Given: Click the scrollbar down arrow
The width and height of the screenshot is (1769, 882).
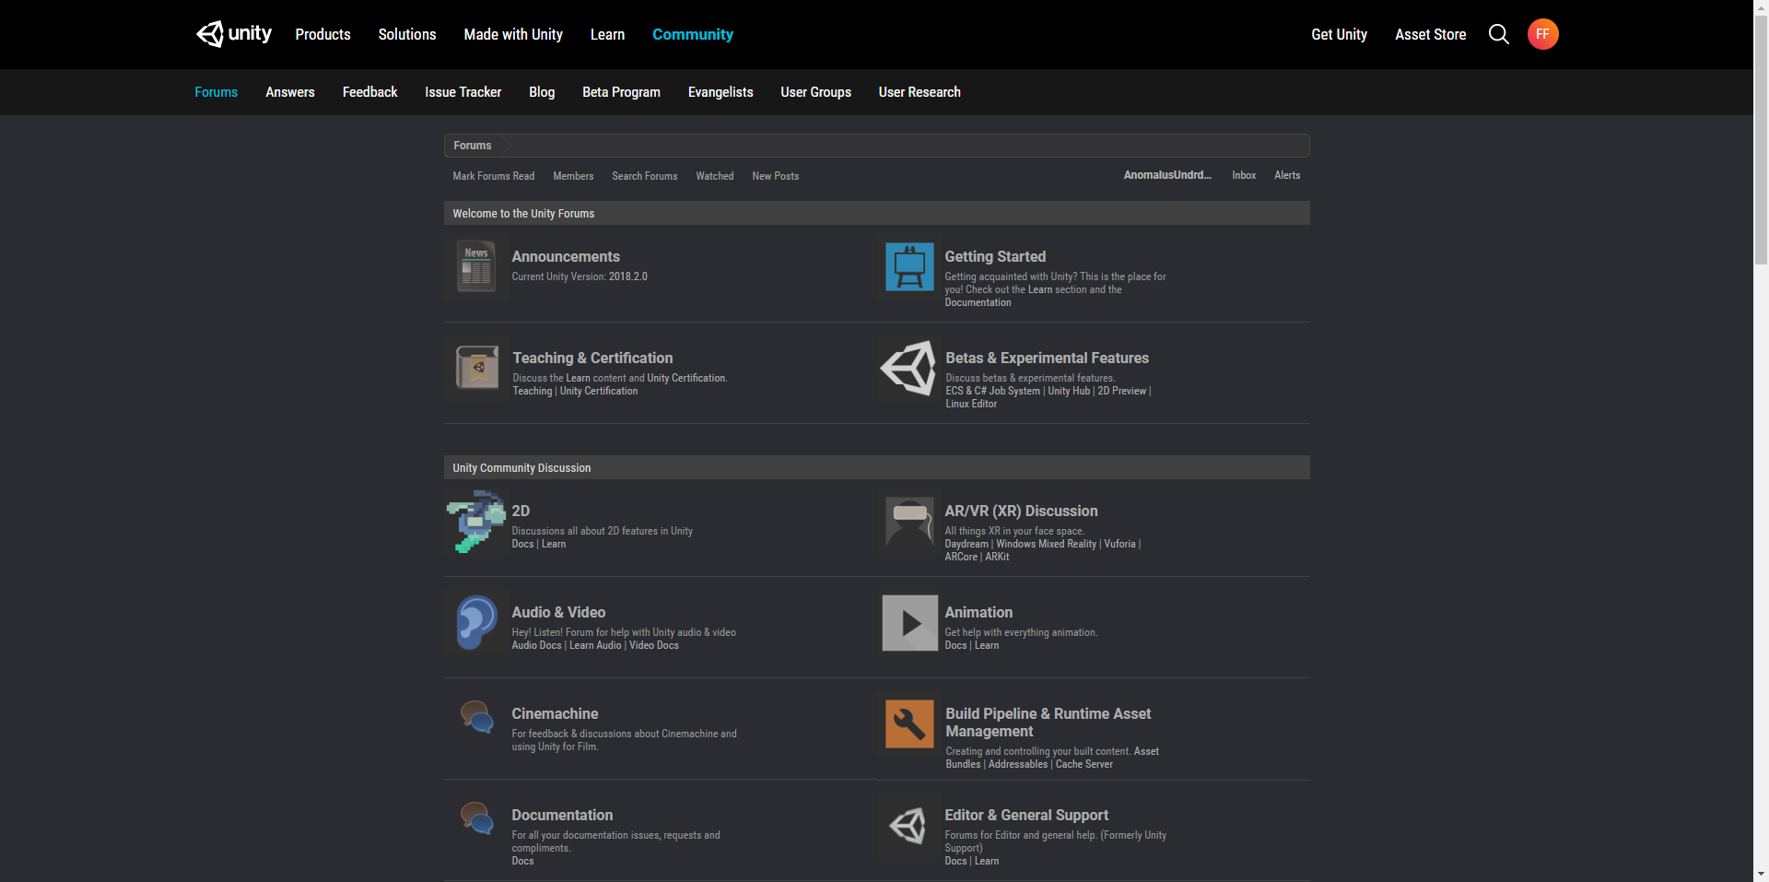Looking at the screenshot, I should pos(1761,874).
